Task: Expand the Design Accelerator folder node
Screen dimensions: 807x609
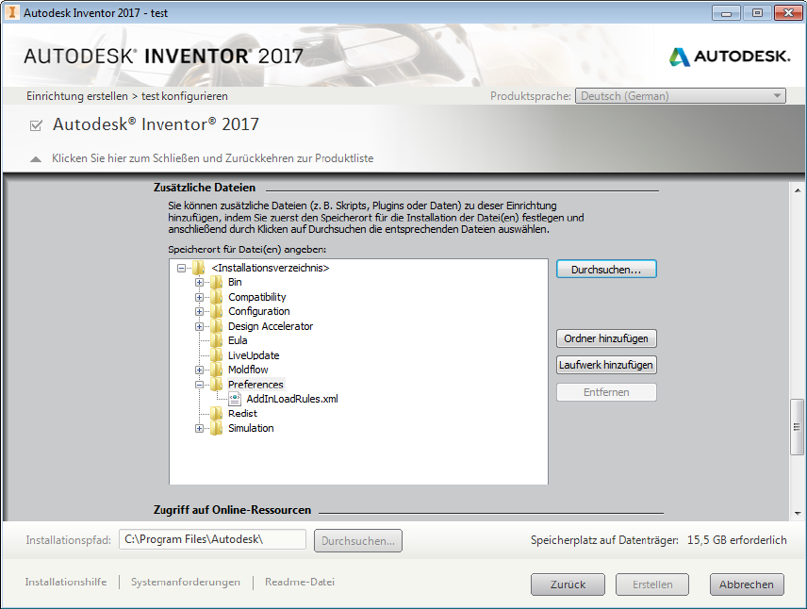Action: (x=199, y=327)
